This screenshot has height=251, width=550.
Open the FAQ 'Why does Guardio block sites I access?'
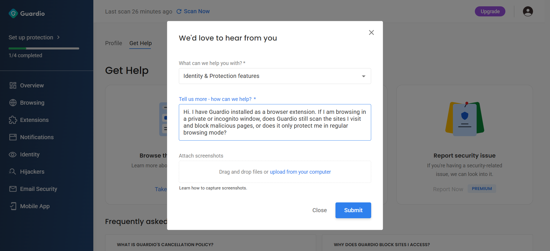point(382,245)
